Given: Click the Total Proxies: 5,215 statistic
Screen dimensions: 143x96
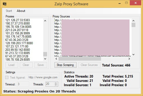Looking at the screenshot, I should [118, 76].
